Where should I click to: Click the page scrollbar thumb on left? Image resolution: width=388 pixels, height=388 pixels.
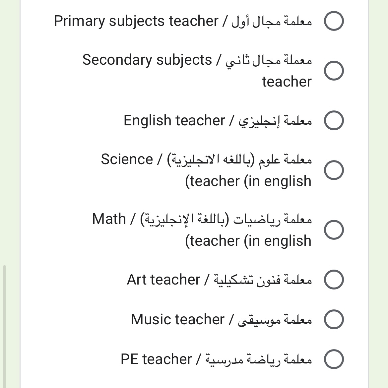(4, 327)
